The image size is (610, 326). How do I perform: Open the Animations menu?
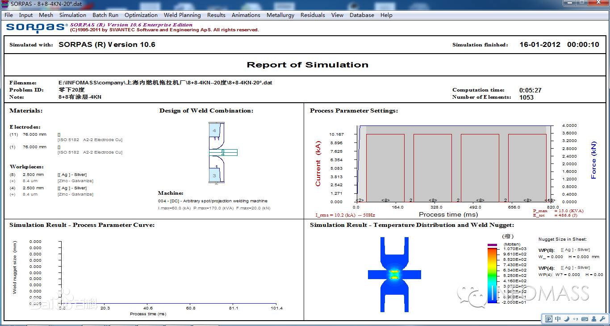[246, 15]
